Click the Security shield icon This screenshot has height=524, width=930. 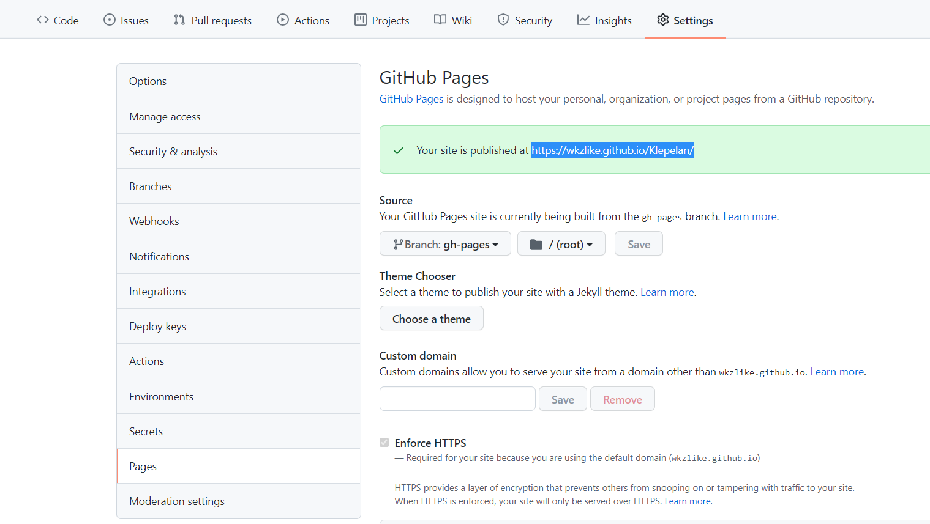click(503, 20)
